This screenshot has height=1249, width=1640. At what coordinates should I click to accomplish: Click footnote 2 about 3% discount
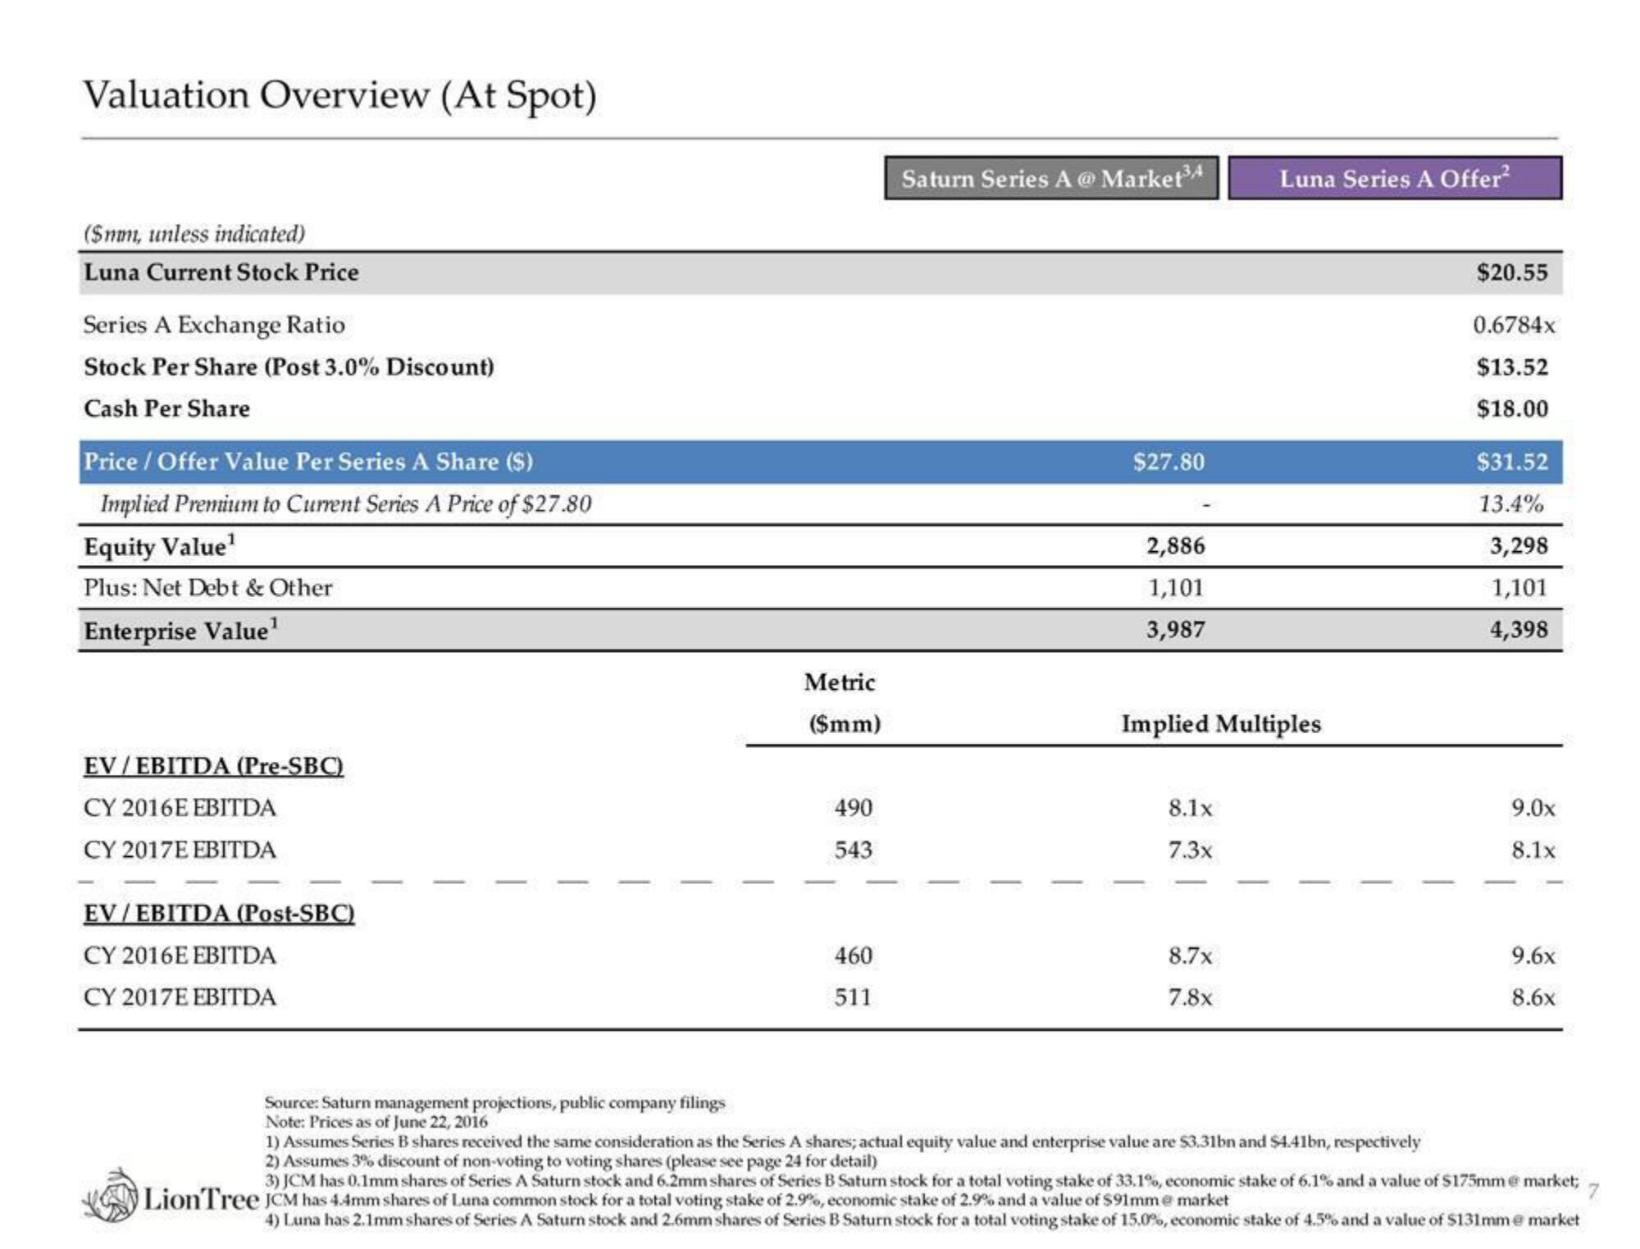571,1160
